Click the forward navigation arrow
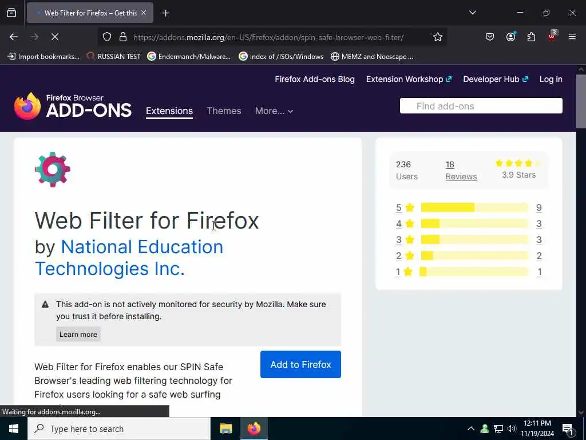Screen dimensions: 586x440 click(34, 37)
